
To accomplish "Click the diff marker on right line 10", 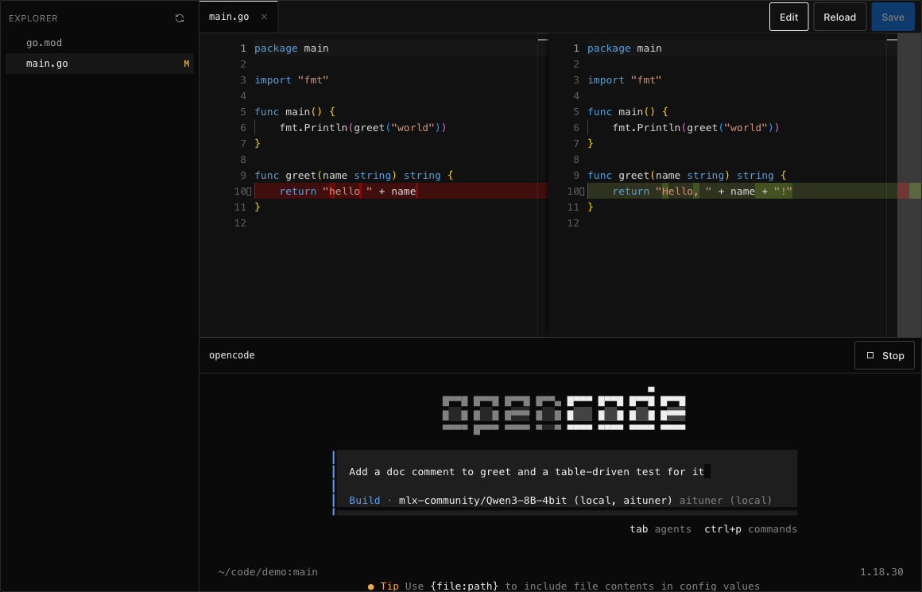I will [x=582, y=191].
